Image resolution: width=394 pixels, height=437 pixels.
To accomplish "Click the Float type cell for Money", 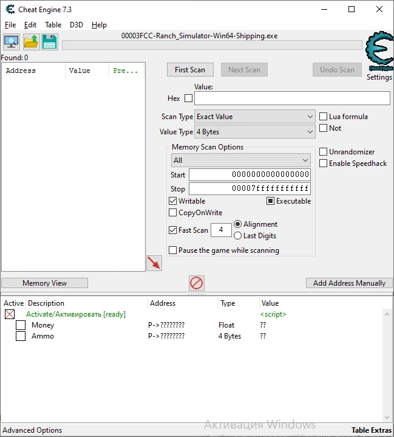I will point(226,325).
